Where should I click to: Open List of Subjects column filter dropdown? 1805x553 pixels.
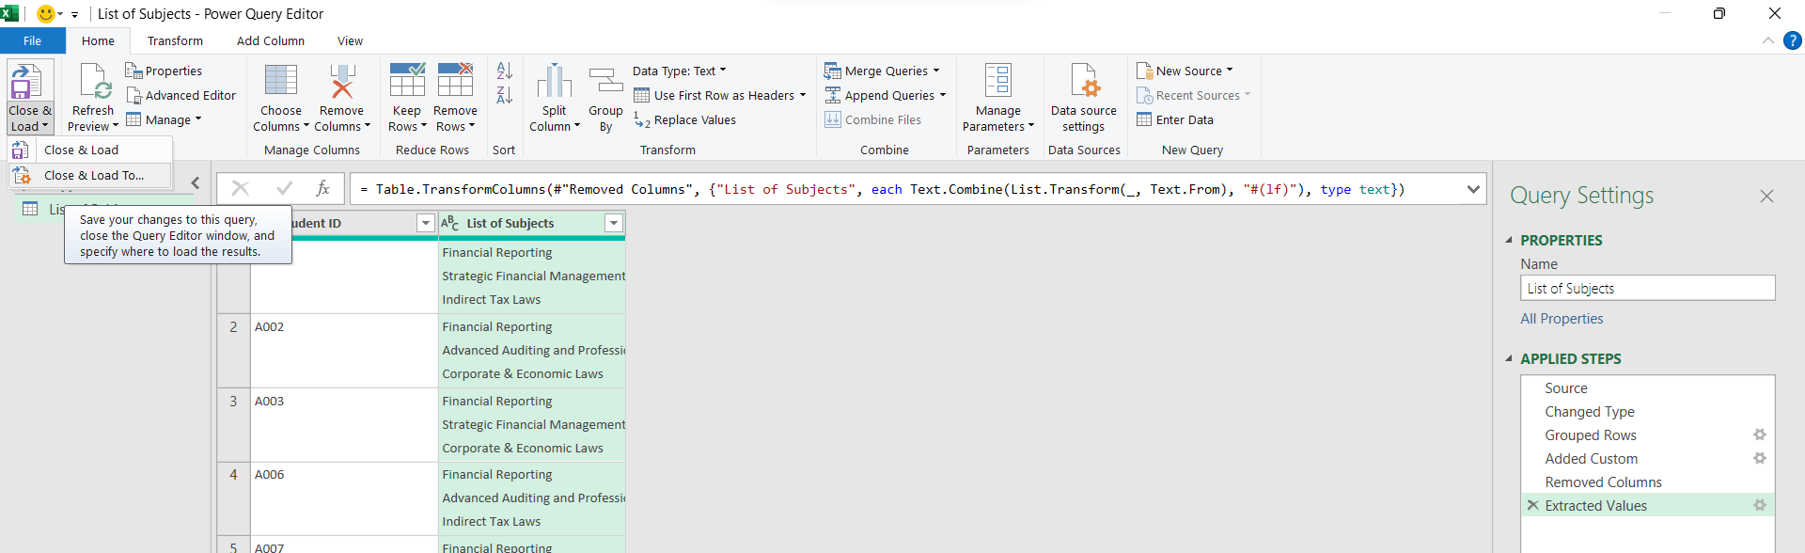614,223
